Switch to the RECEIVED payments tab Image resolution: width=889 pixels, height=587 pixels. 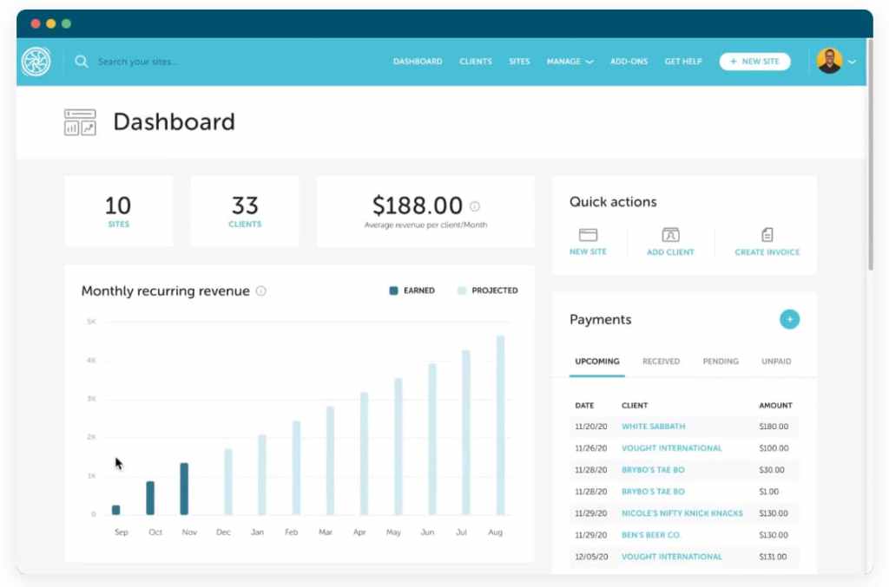tap(662, 362)
